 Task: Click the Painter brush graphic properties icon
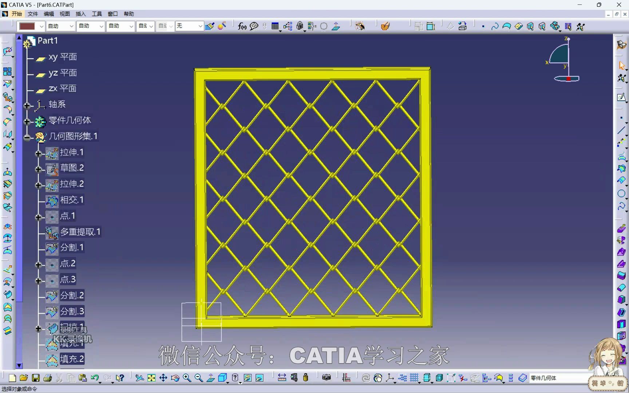click(210, 26)
